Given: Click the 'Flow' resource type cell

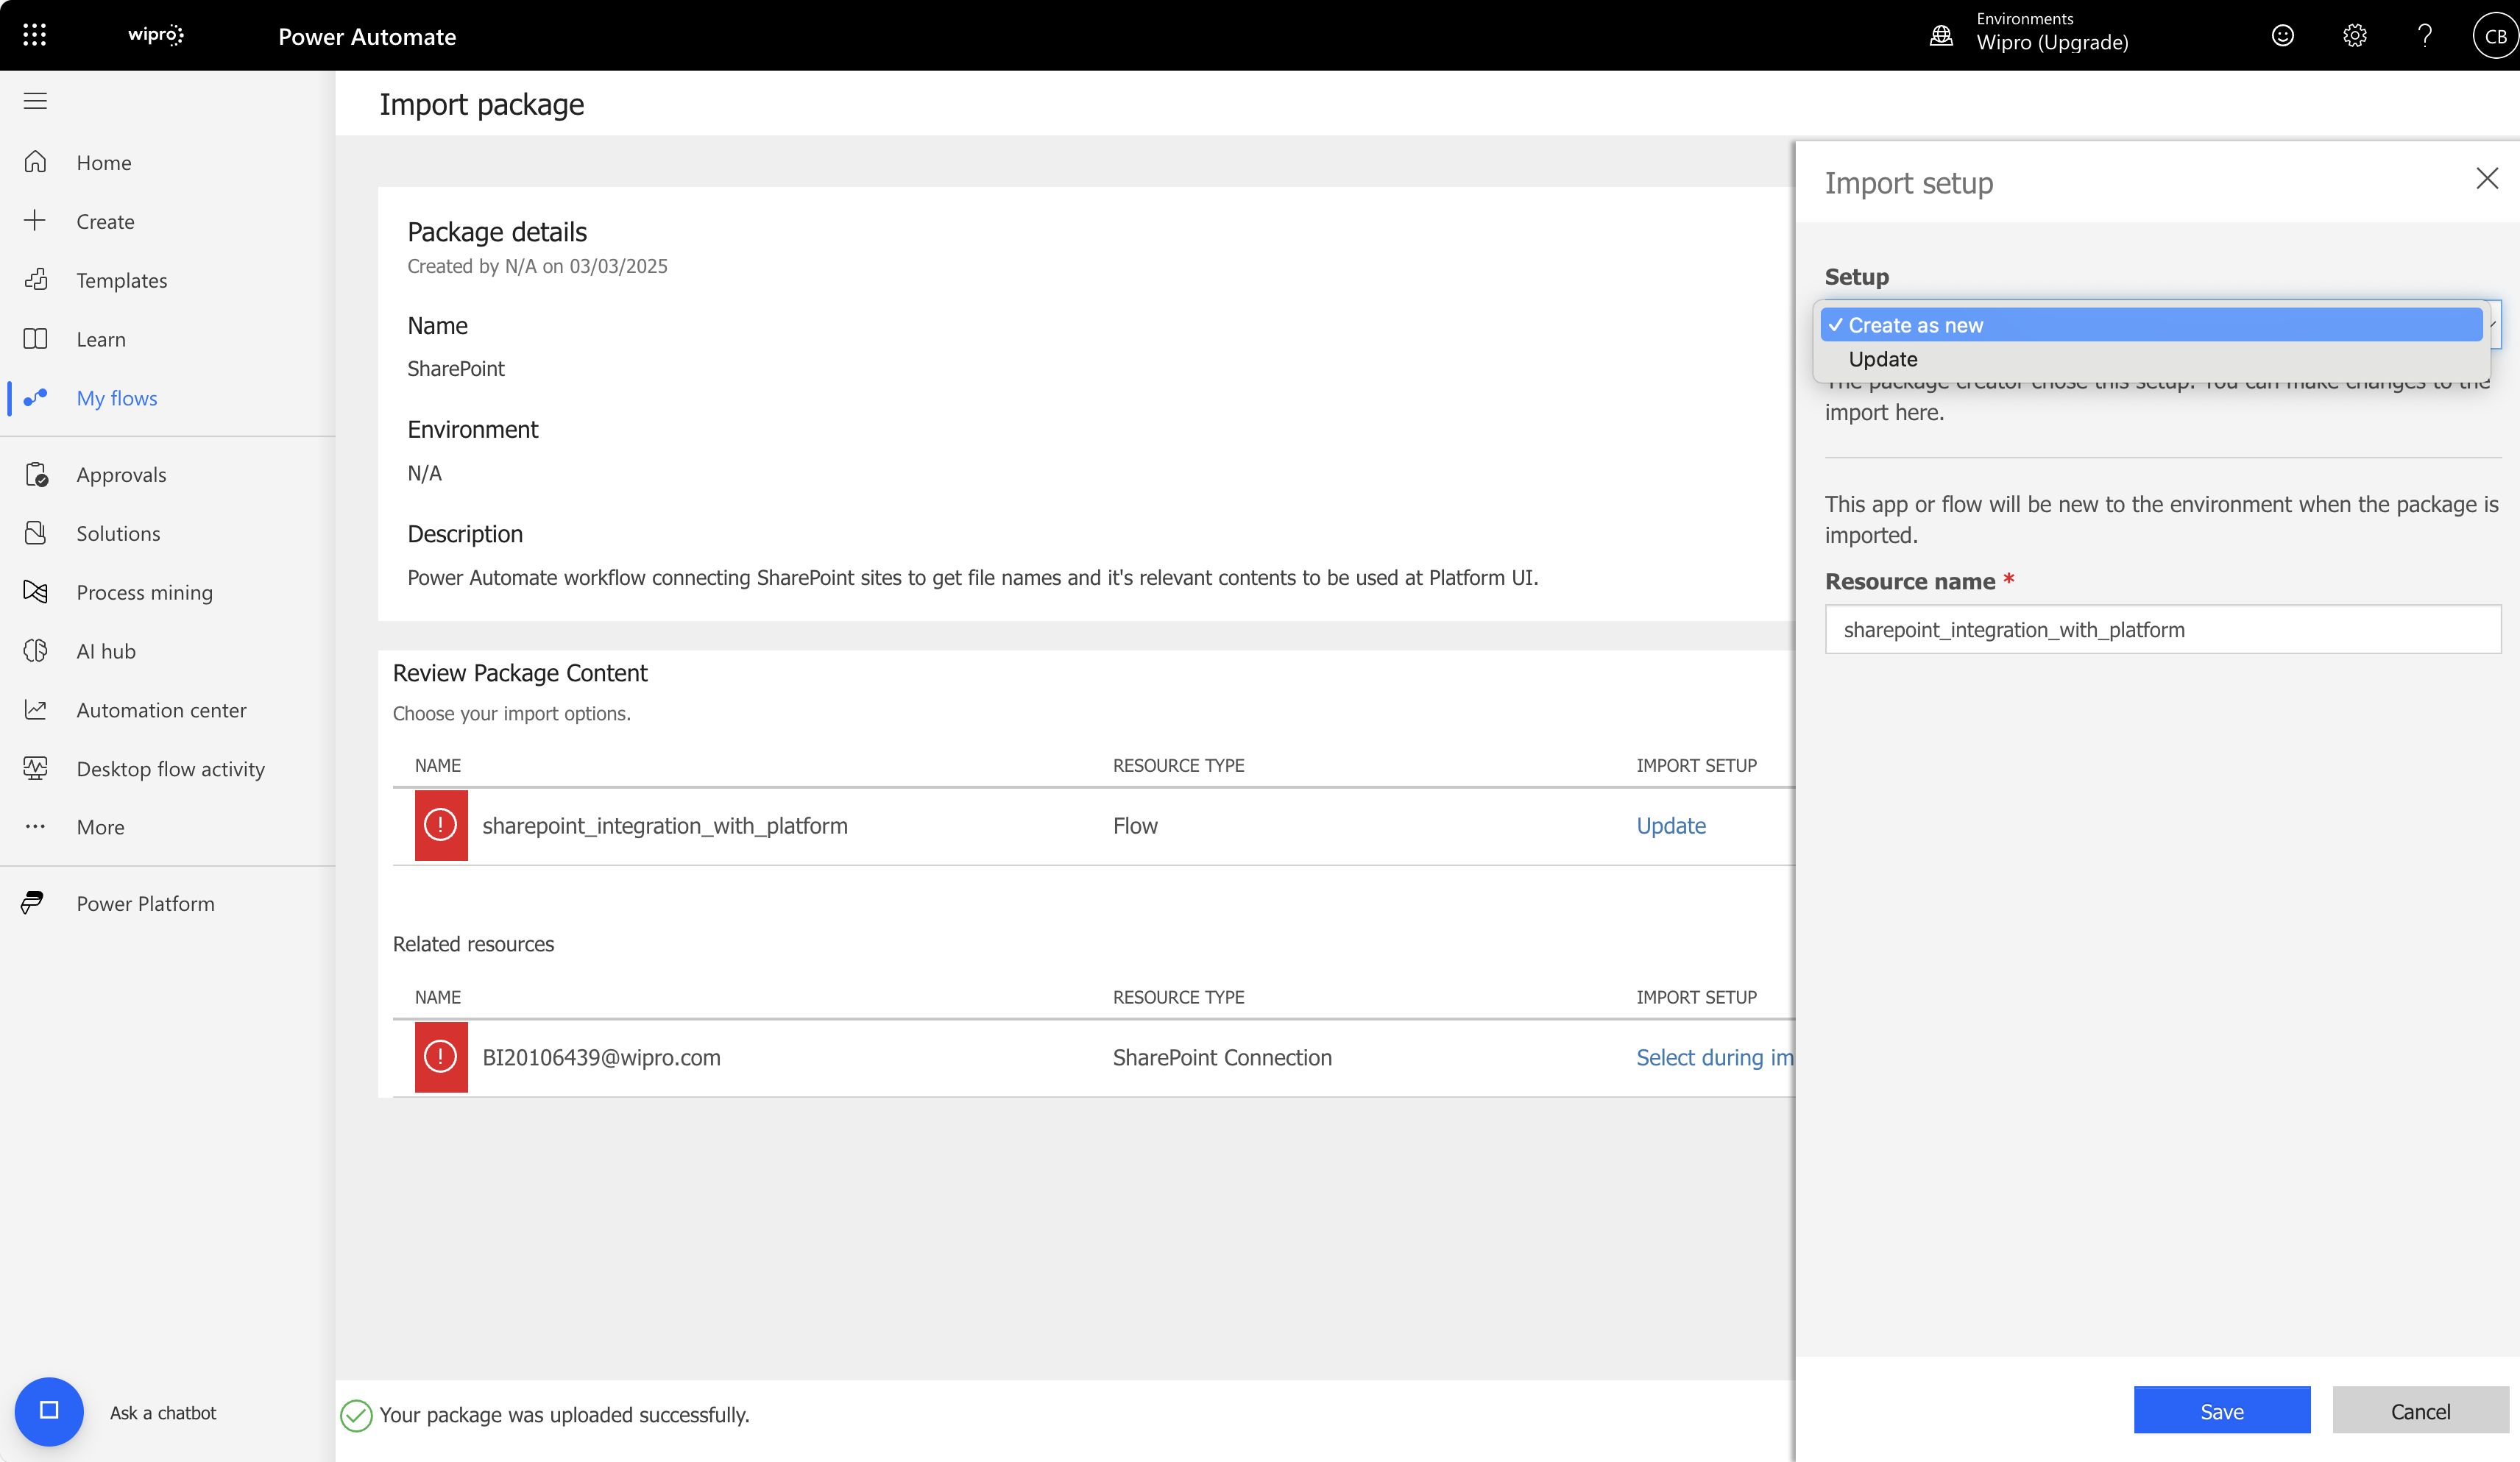Looking at the screenshot, I should (x=1135, y=825).
